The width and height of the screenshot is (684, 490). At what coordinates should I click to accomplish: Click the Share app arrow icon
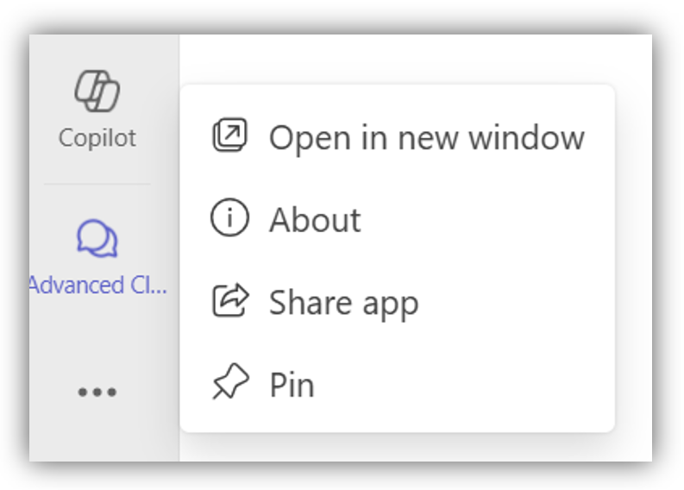[x=229, y=301]
